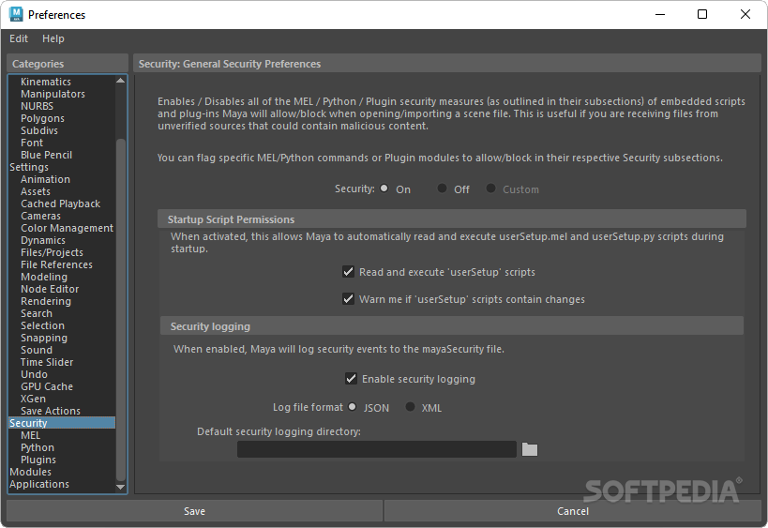Go to the Selection category
This screenshot has height=528, width=768.
pyautogui.click(x=42, y=325)
